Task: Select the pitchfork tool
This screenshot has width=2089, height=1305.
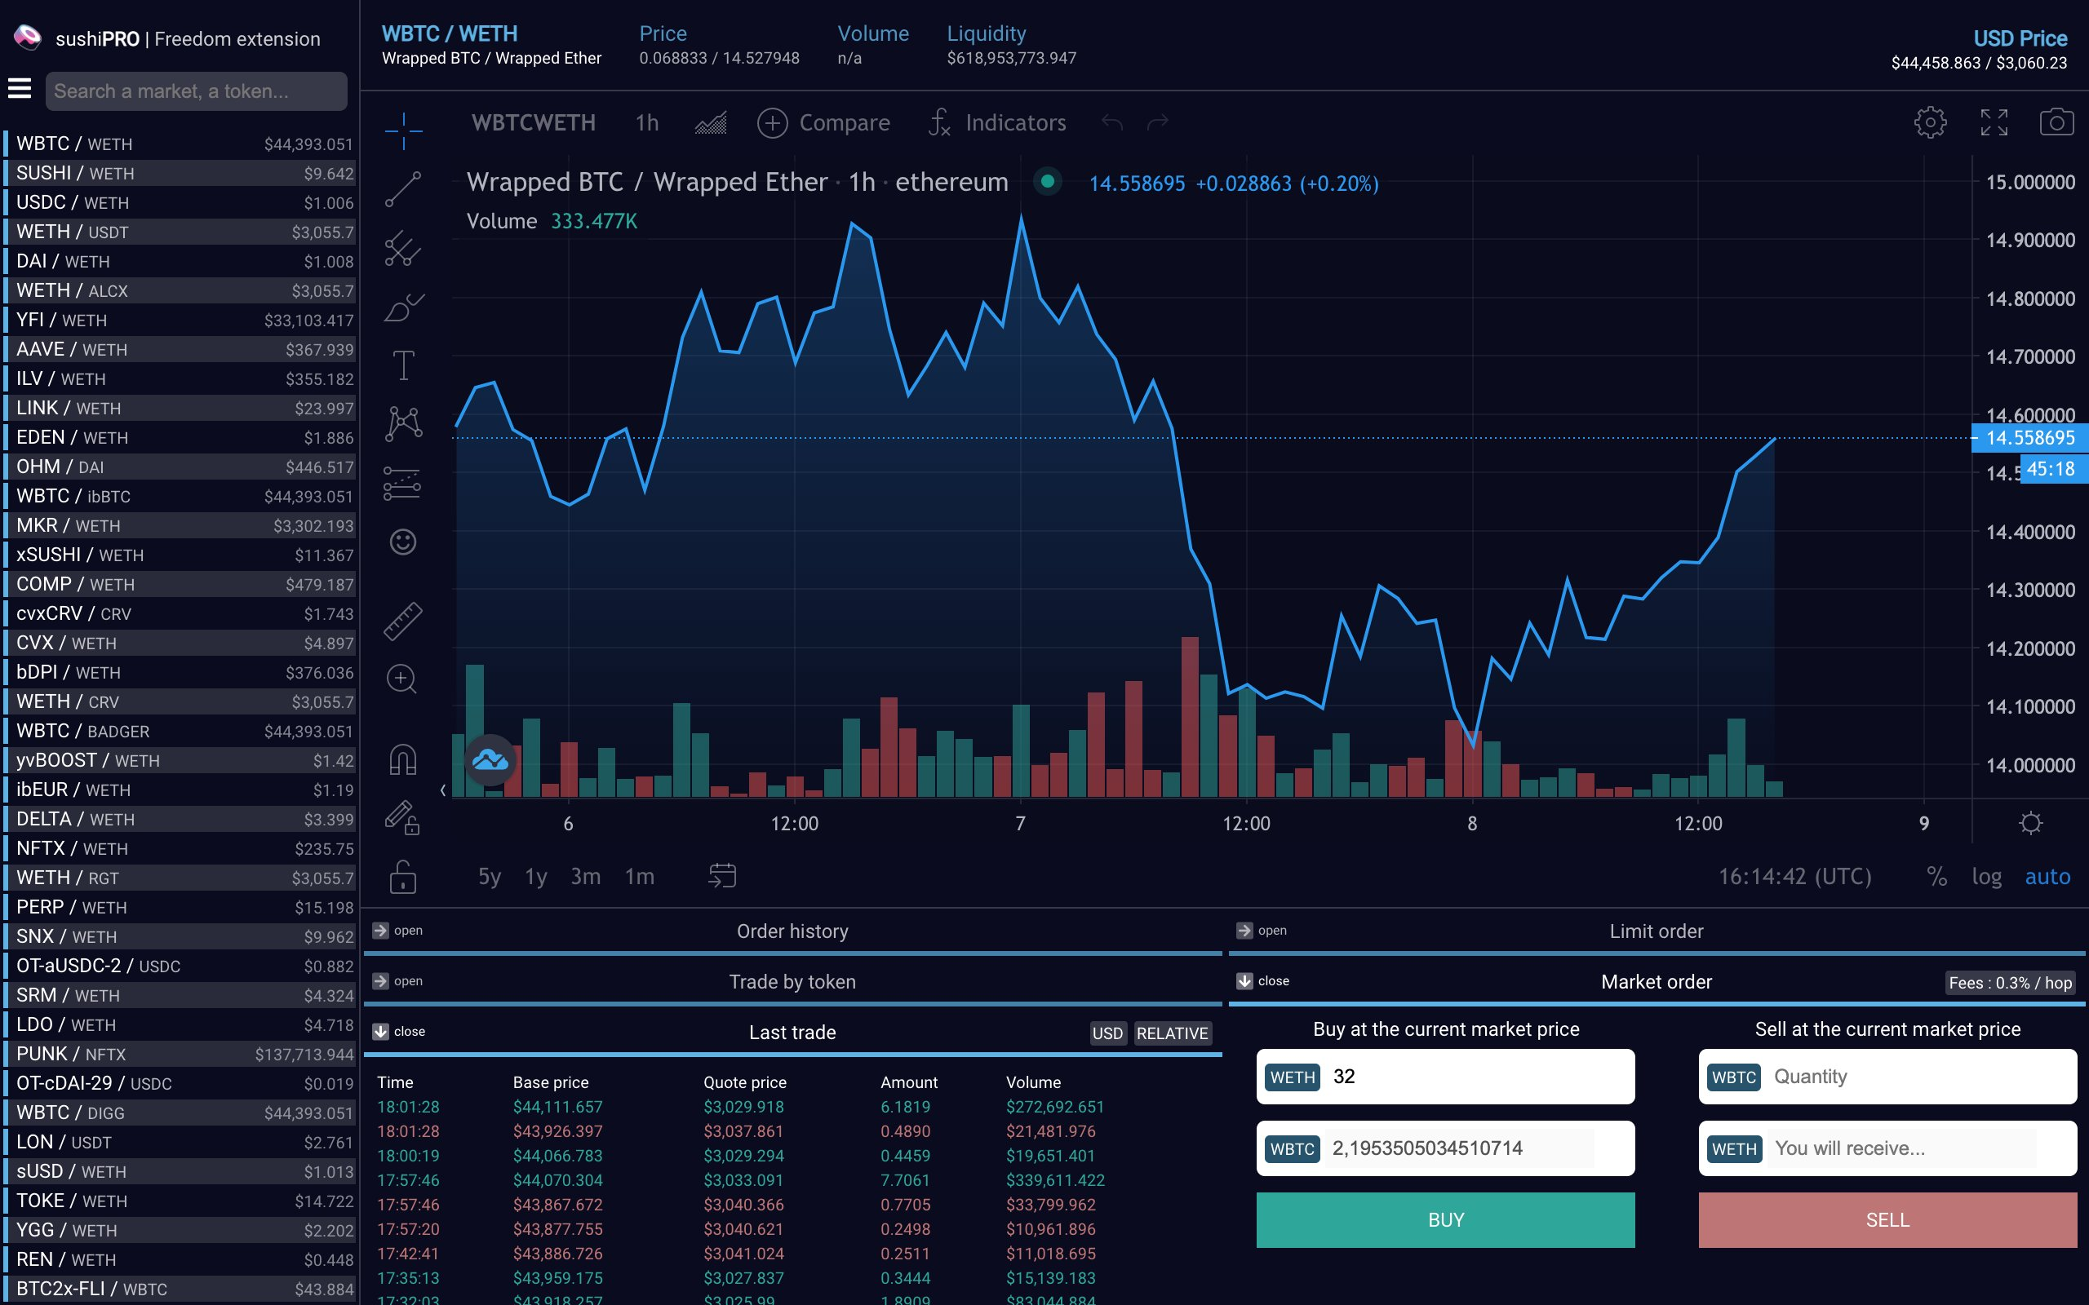Action: pos(403,249)
